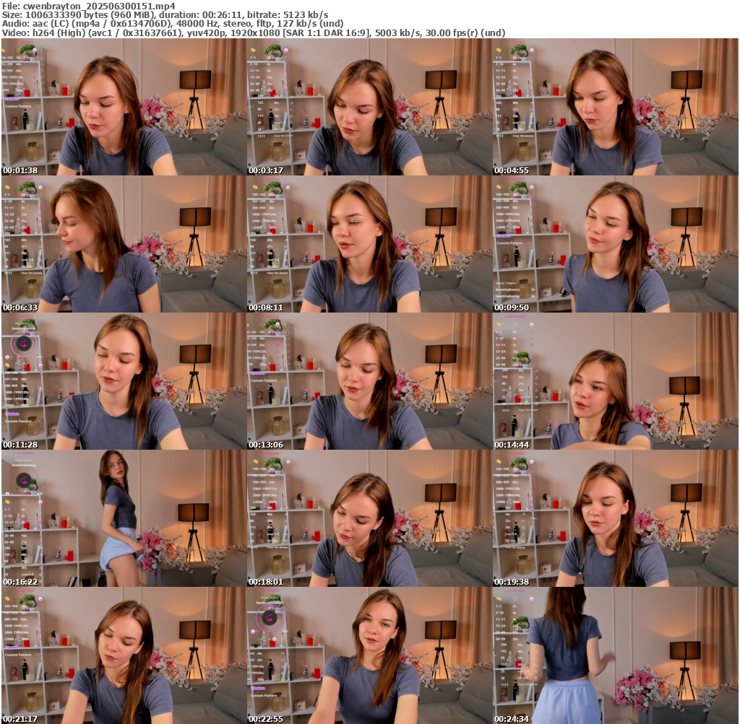Click the file name cwenbrayton_202506300151.mp4

[x=98, y=6]
